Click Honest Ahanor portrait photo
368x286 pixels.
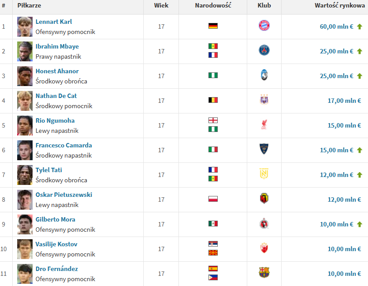pos(25,76)
